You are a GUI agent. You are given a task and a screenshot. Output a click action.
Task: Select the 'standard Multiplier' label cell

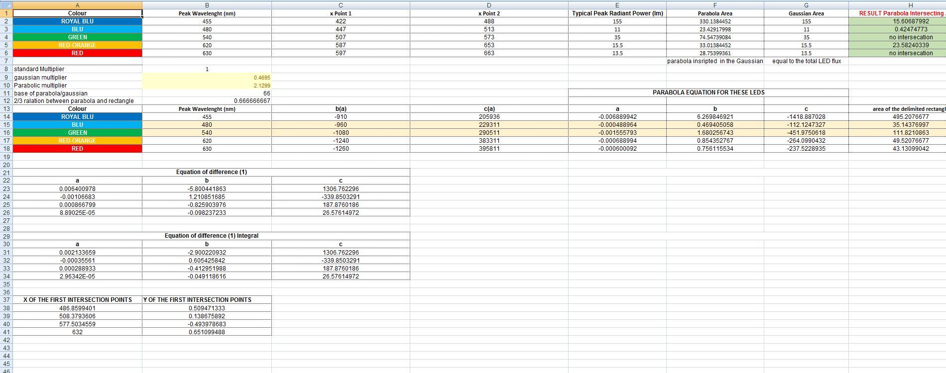pos(77,69)
